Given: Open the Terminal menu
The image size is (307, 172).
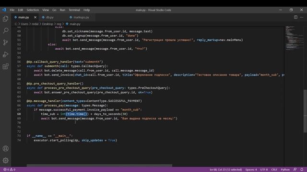Looking at the screenshot, I should click(74, 10).
